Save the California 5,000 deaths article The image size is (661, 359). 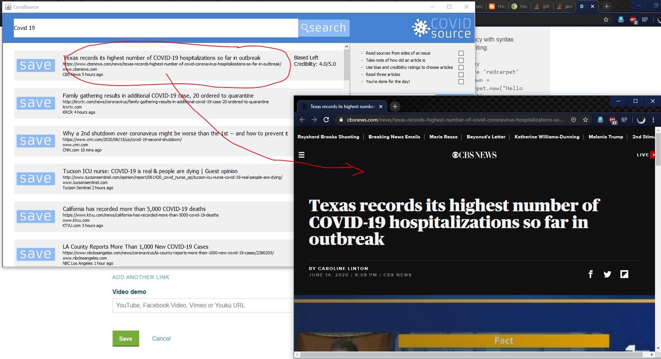point(36,217)
